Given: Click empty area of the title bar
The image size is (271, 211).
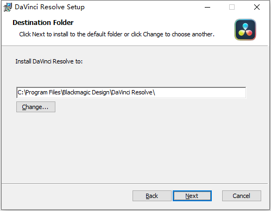Looking at the screenshot, I should point(143,7).
